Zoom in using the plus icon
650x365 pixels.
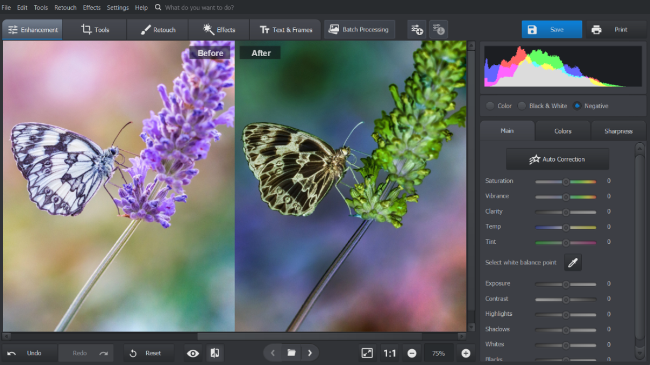(x=465, y=353)
